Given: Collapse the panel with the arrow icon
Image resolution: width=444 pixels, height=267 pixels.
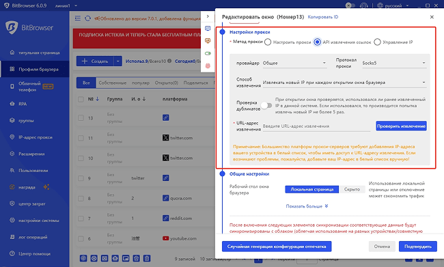Looking at the screenshot, I should (208, 16).
